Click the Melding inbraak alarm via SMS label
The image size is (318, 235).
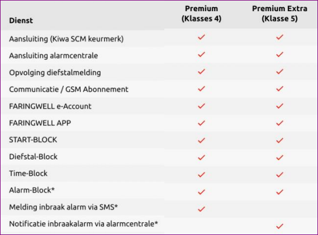click(64, 207)
